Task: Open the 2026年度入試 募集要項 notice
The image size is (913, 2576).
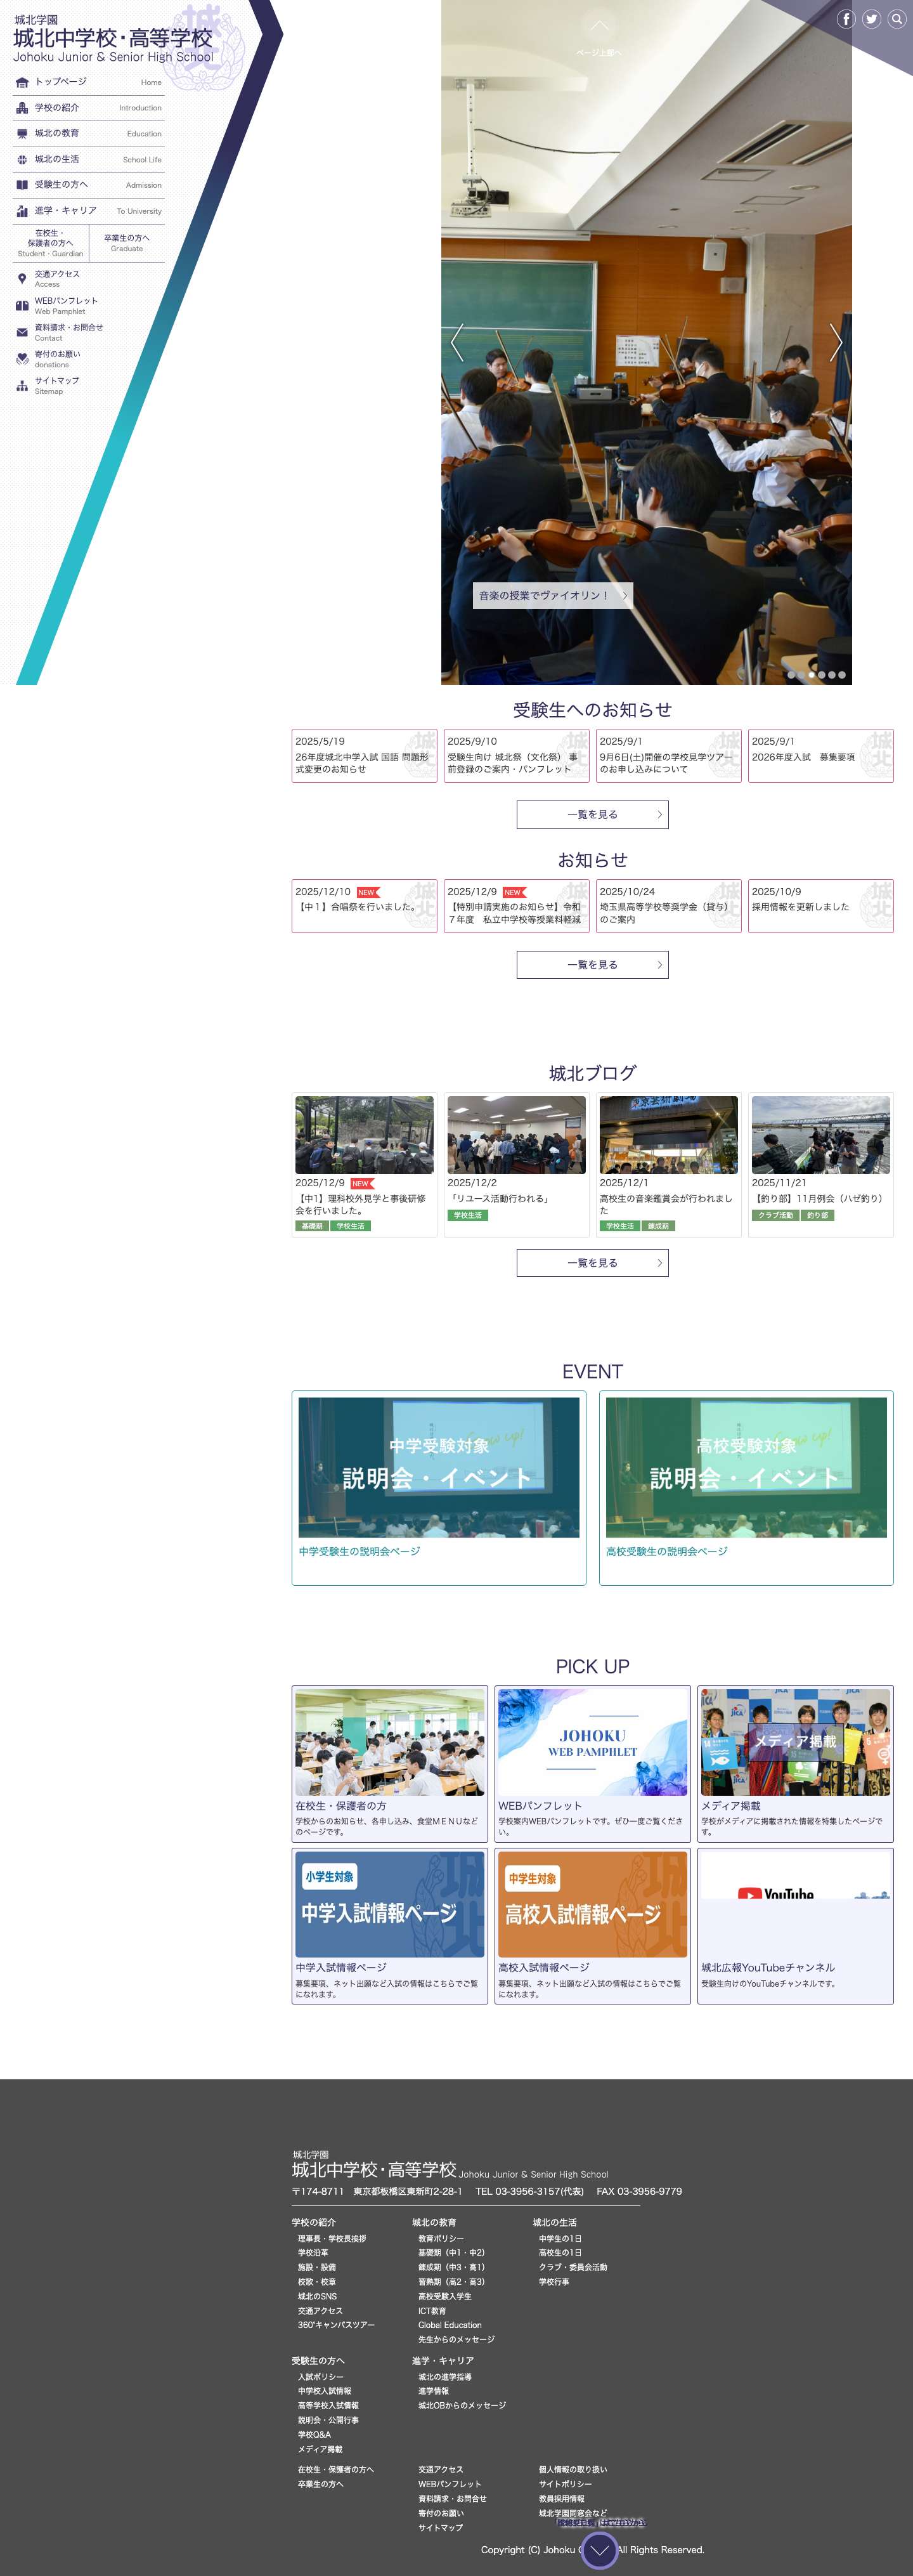Action: click(x=821, y=756)
